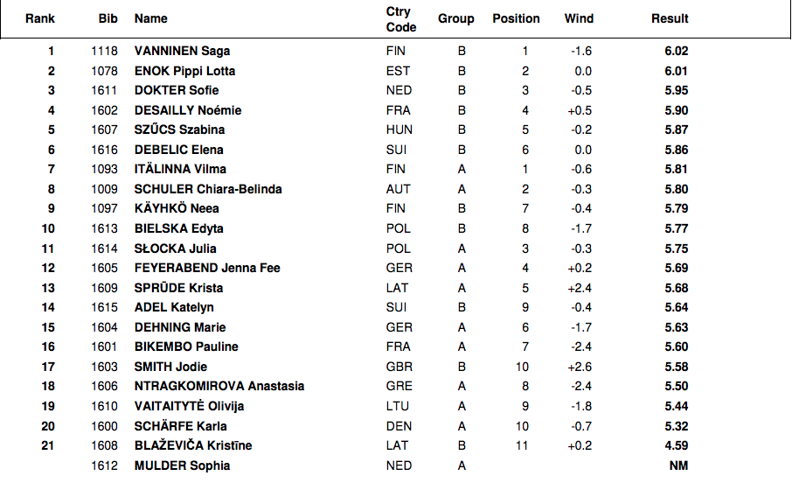Viewport: 792px width, 483px height.
Task: Select athlete VANNINEN Saga's name
Action: [x=182, y=52]
